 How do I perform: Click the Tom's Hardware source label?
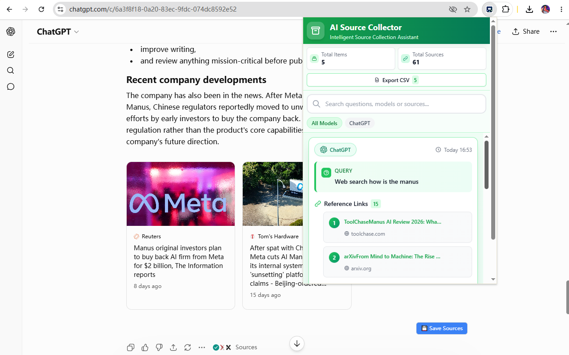click(x=278, y=237)
